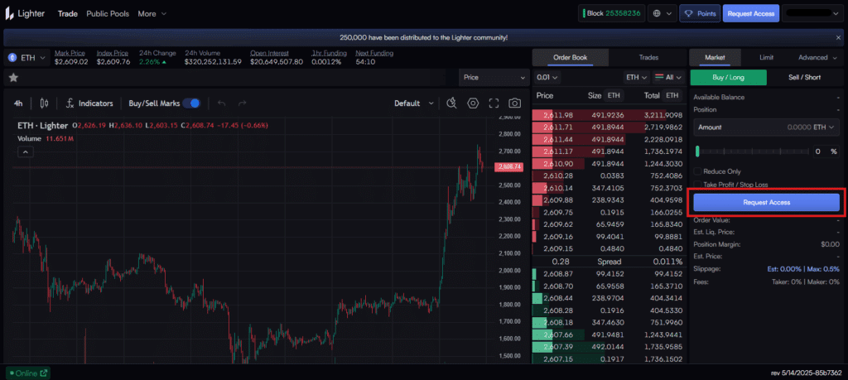Image resolution: width=848 pixels, height=380 pixels.
Task: Open chart settings hexagon icon
Action: 473,103
